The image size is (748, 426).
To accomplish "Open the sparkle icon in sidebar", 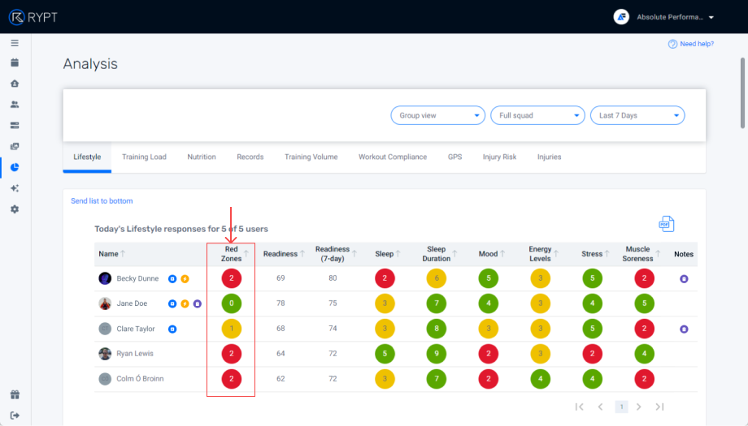I will click(x=15, y=188).
